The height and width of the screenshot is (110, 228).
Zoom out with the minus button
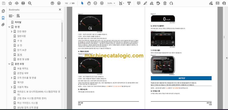pos(95,3)
